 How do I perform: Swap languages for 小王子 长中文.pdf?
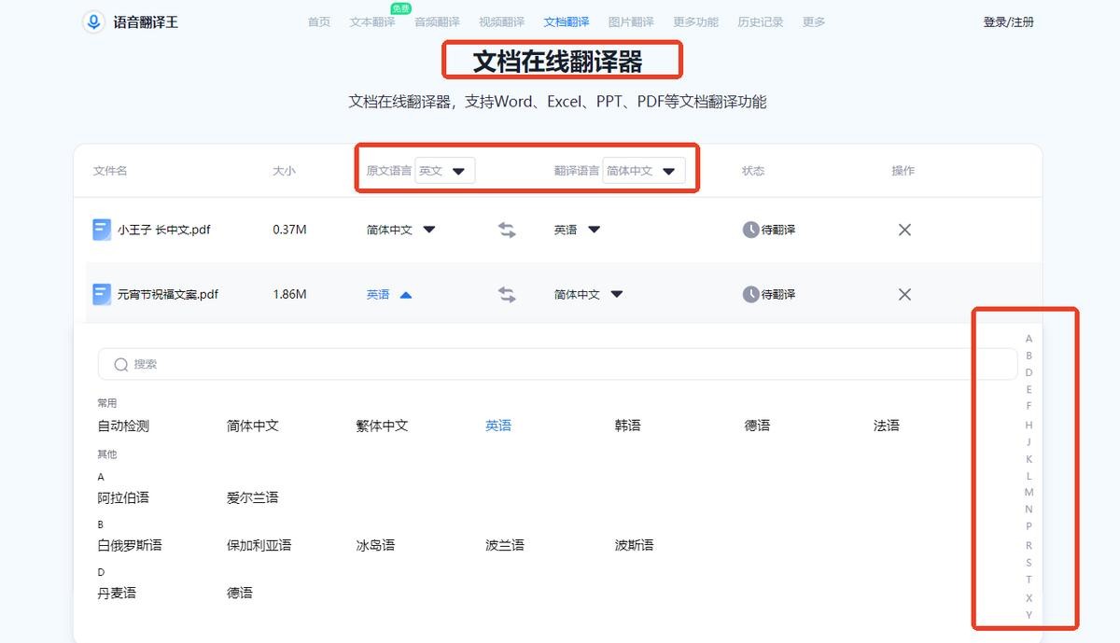[x=507, y=230]
